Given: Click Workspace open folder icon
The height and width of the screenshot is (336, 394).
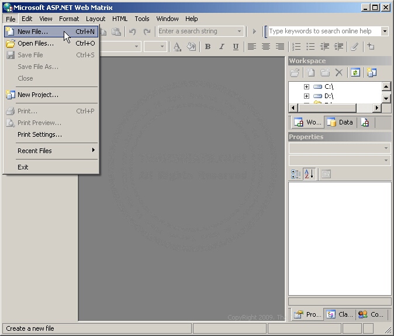Looking at the screenshot, I should [x=295, y=73].
